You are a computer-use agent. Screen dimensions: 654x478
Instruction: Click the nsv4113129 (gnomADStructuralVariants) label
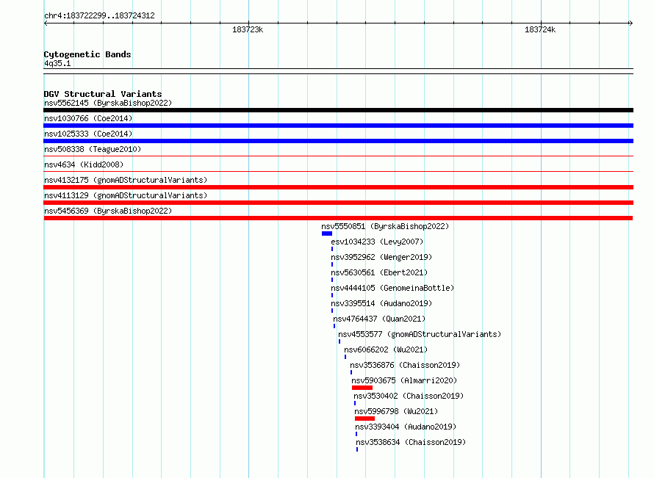pyautogui.click(x=126, y=195)
